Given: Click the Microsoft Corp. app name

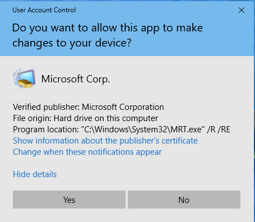Looking at the screenshot, I should tap(76, 79).
